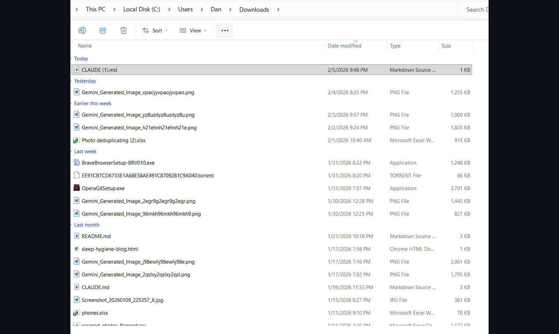Click the Gemini_Generated_Image_j98ewhj98ewhj98e.png icon
Screen dimensions: 559x334
pyautogui.click(x=77, y=261)
